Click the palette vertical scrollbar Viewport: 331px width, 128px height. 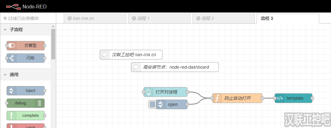53,43
